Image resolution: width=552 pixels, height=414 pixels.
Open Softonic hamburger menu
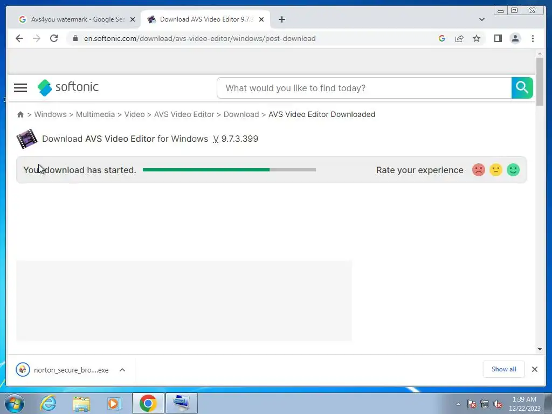20,88
